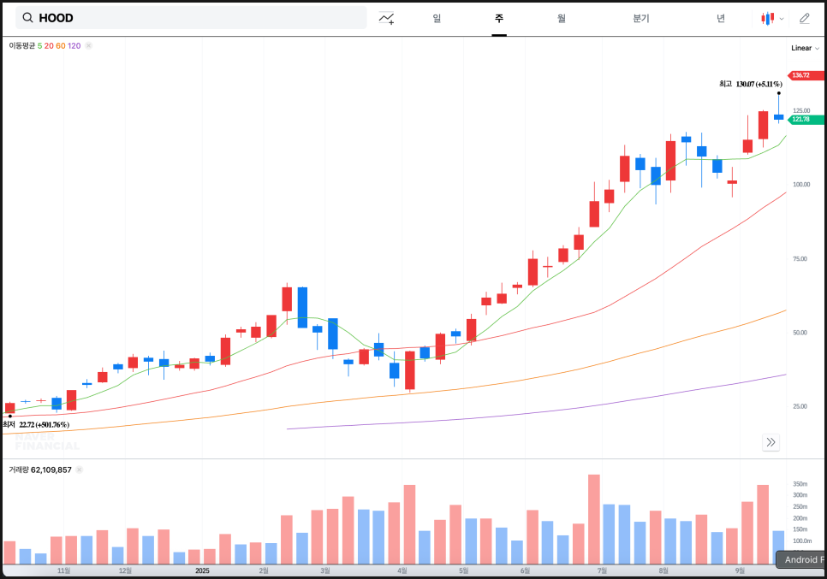Click the 350m volume axis label
The image size is (827, 579).
(x=800, y=484)
